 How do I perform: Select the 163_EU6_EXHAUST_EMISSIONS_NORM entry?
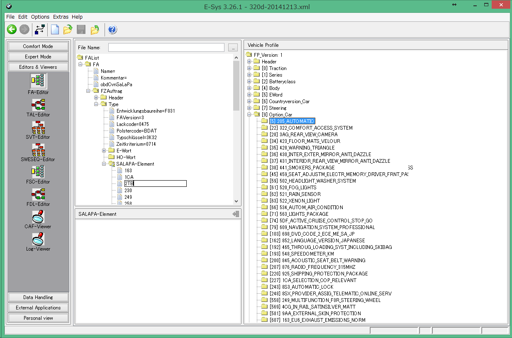point(317,320)
